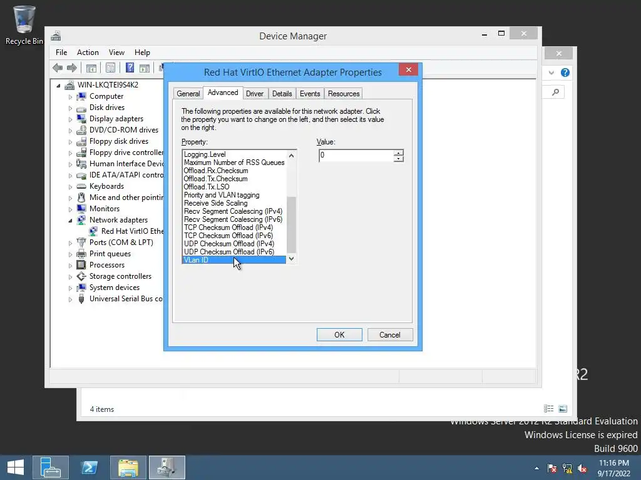Select Receive Side Scaling property
Viewport: 641px width, 480px height.
234,203
